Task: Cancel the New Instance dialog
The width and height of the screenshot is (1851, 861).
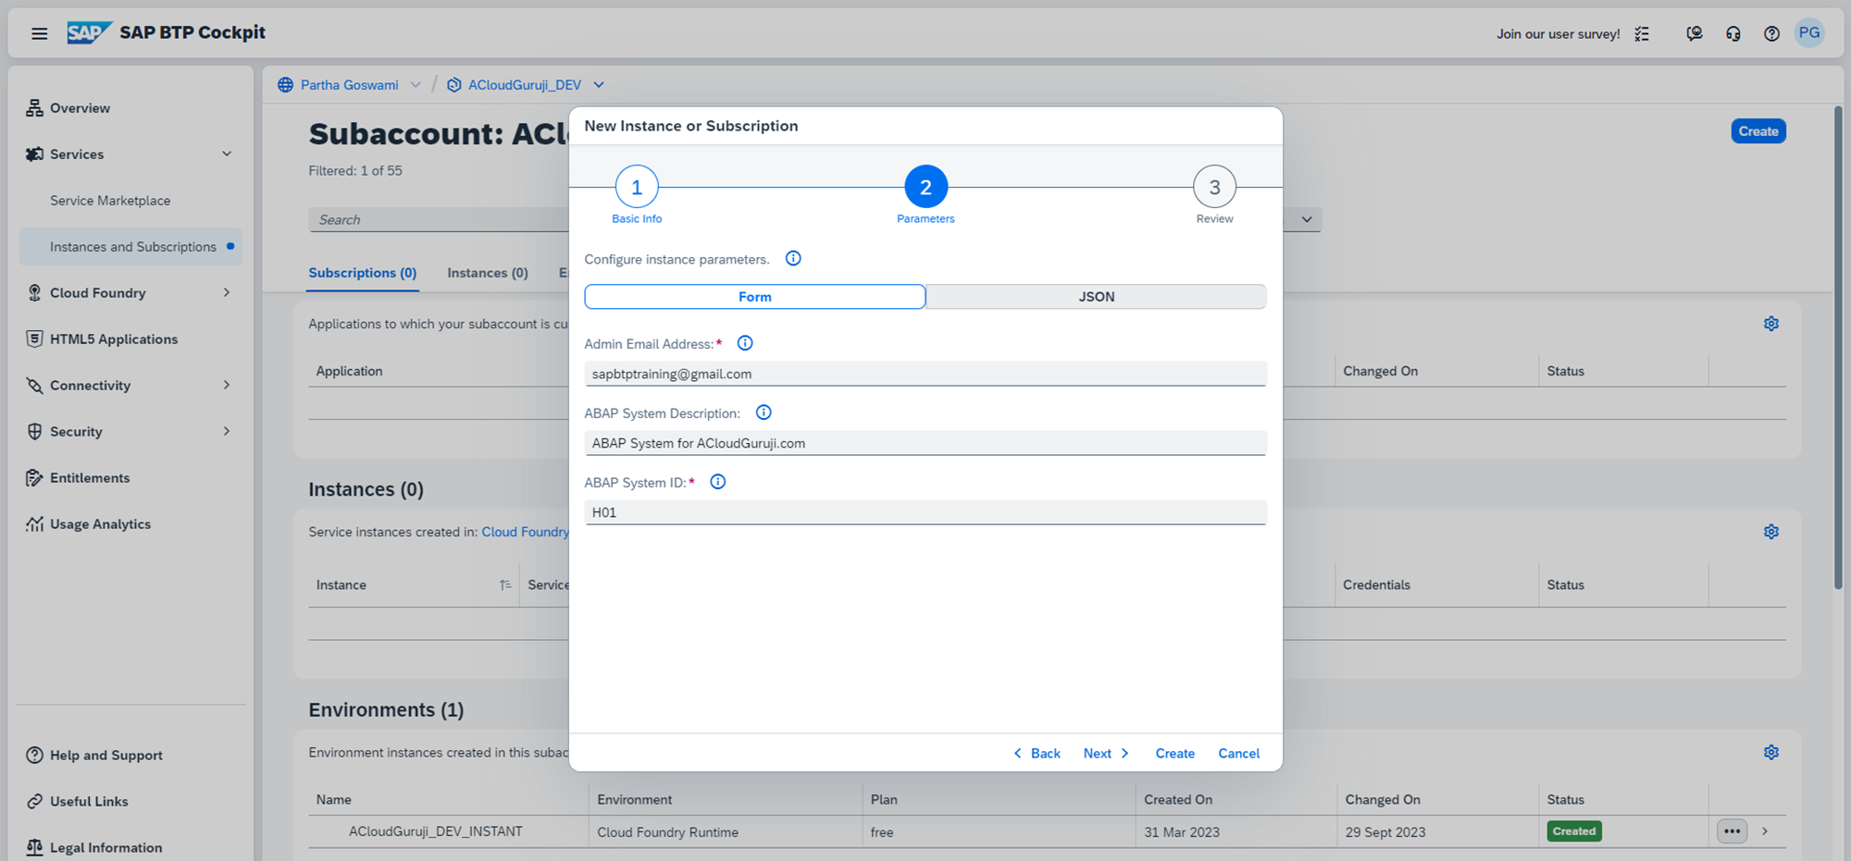Action: pos(1238,754)
